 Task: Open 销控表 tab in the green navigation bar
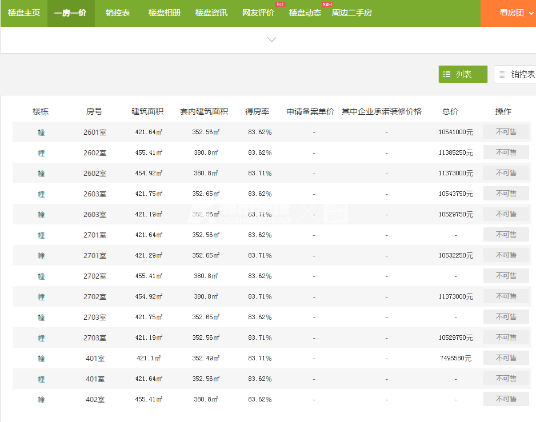(118, 13)
